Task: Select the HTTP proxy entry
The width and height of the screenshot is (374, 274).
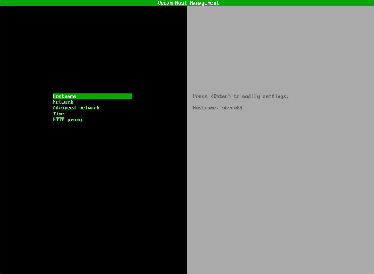Action: [67, 120]
